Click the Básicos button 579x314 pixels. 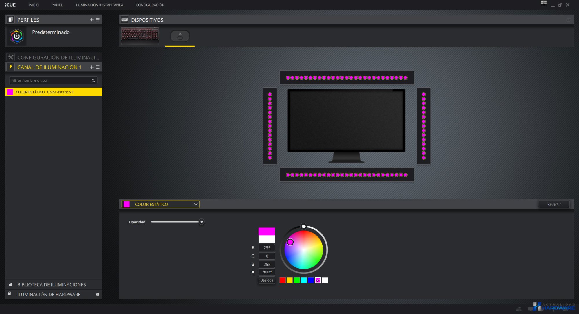(x=267, y=280)
